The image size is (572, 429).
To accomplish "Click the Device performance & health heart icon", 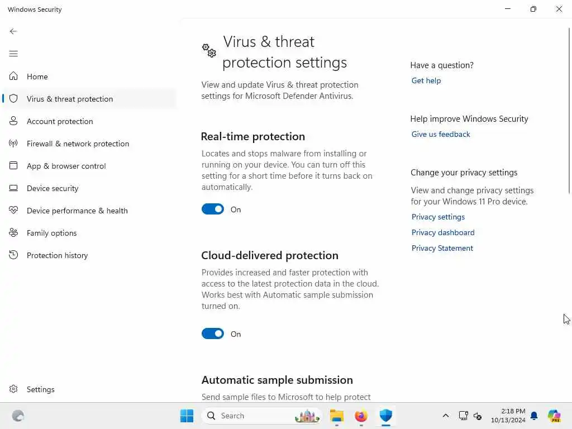I will pos(13,211).
